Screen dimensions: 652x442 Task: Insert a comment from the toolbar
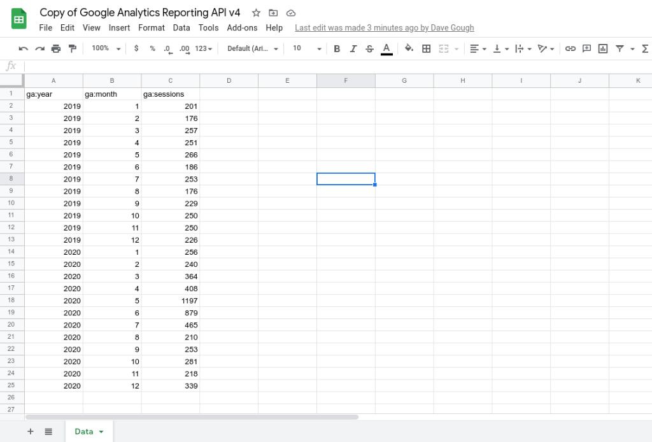point(586,48)
